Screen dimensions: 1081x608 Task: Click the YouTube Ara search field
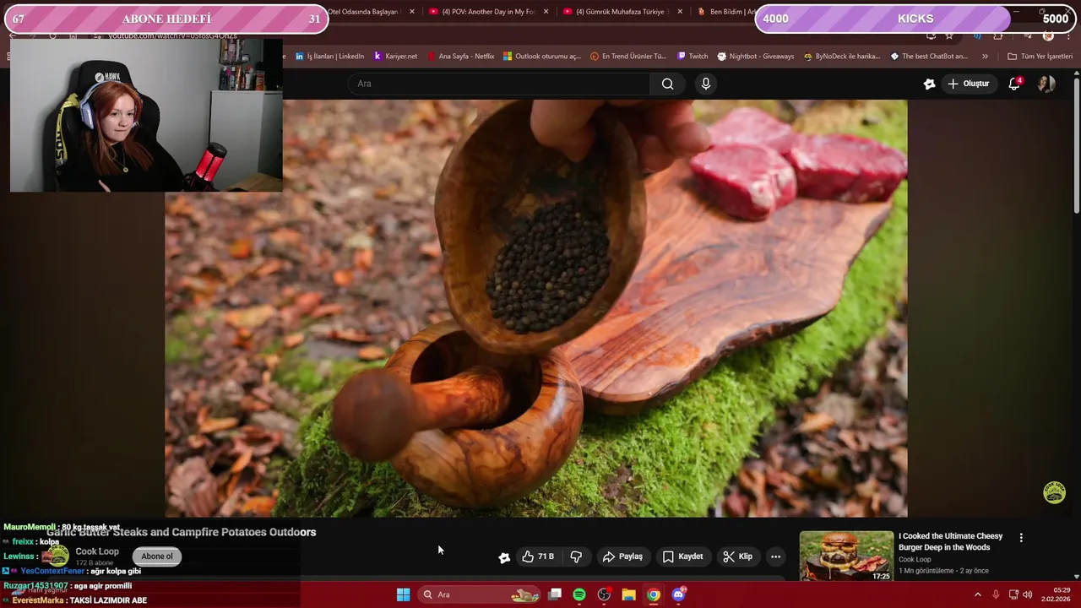[x=499, y=84]
